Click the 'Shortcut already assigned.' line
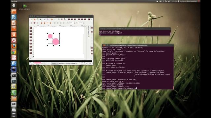211x118 pixels. (111, 33)
